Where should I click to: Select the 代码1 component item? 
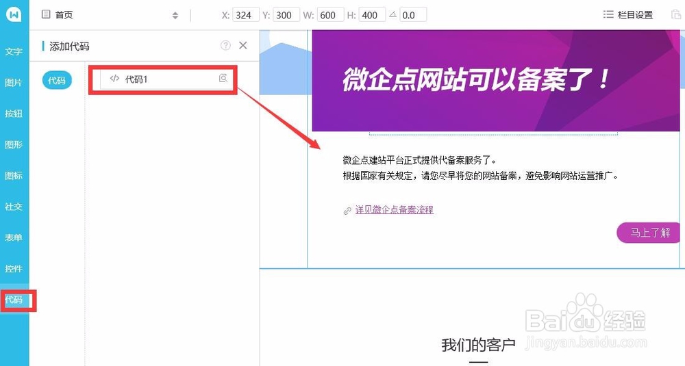pyautogui.click(x=166, y=79)
